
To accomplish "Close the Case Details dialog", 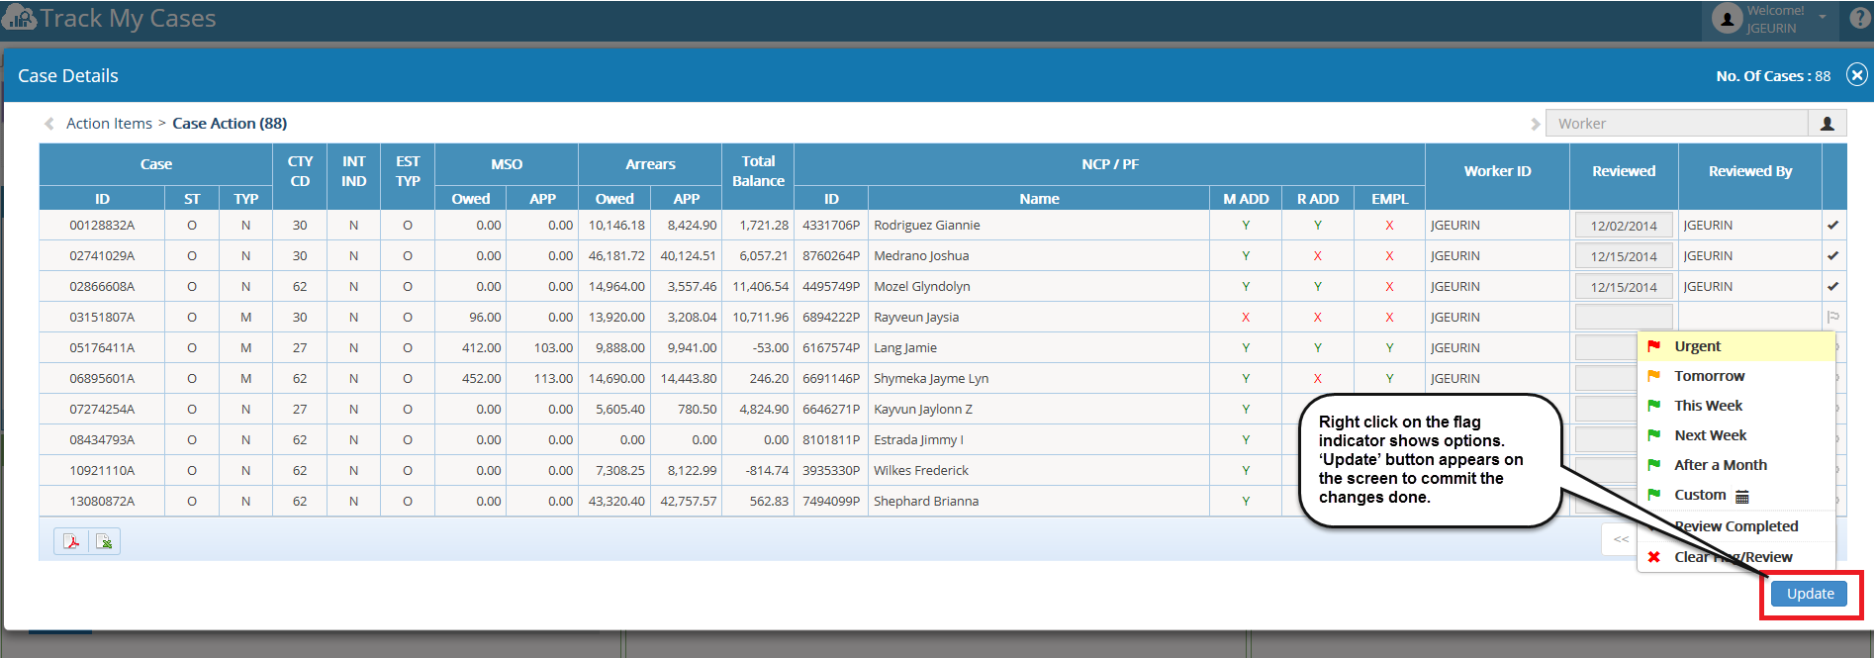I will (1857, 75).
